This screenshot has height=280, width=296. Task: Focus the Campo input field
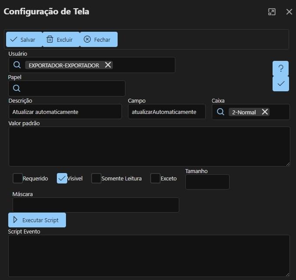(x=167, y=112)
